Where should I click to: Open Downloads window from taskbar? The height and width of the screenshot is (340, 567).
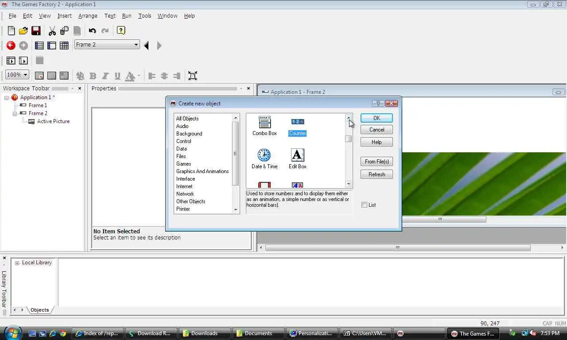click(x=205, y=333)
